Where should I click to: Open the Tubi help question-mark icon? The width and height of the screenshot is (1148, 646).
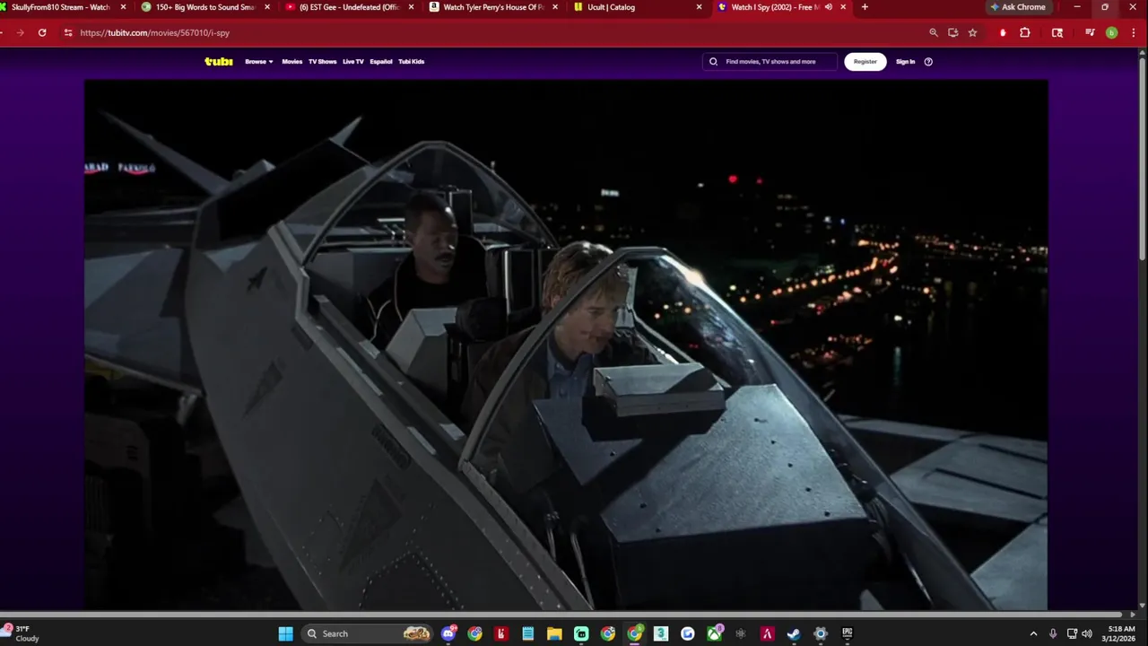click(928, 62)
